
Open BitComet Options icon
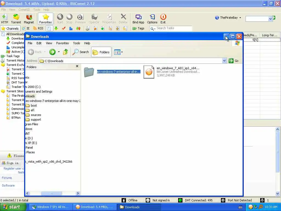tap(152, 19)
